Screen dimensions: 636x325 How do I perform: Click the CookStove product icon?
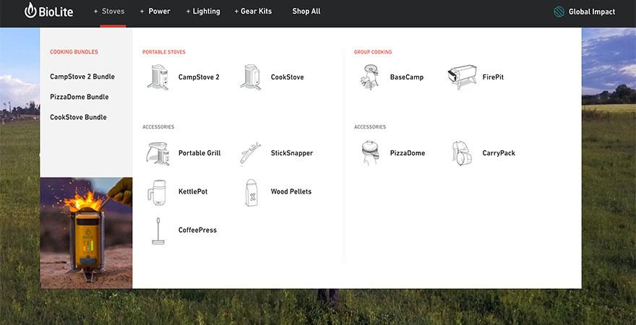(x=251, y=77)
